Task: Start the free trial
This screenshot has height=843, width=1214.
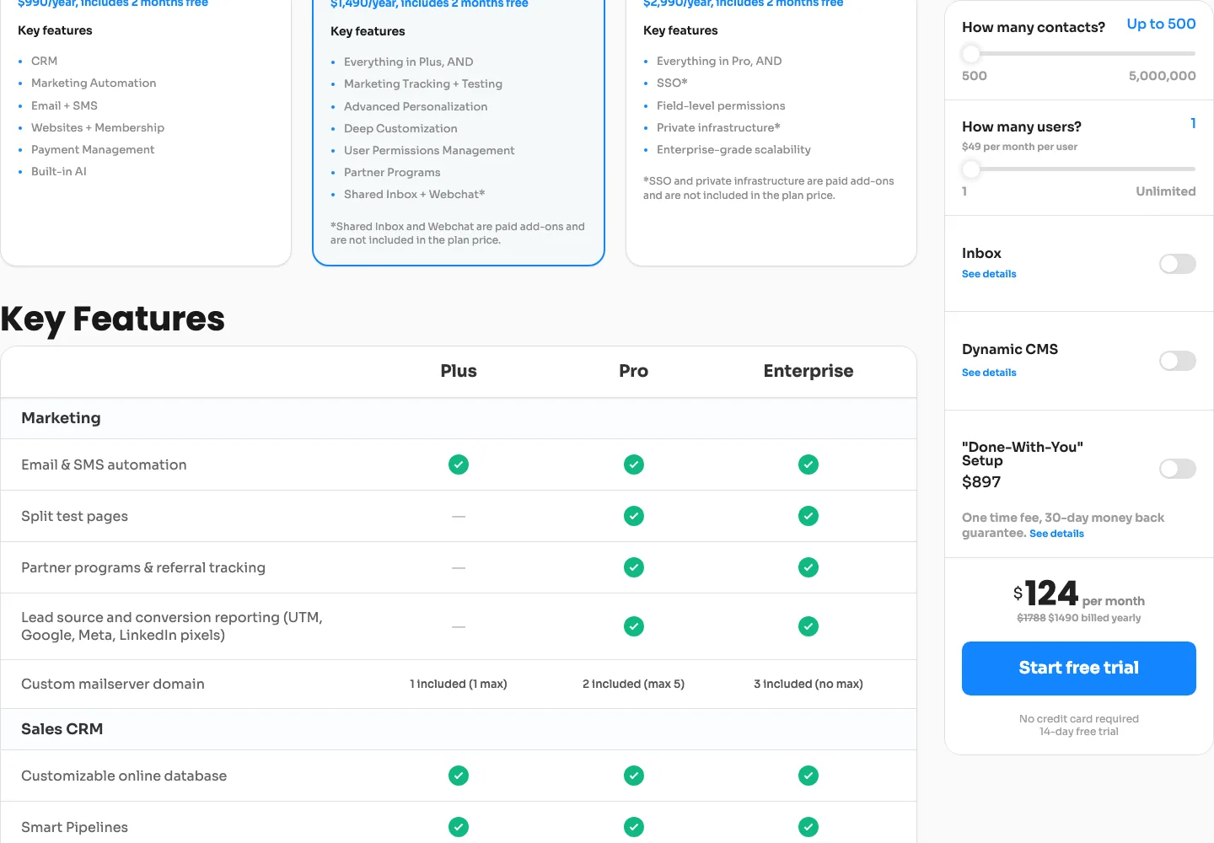Action: click(1079, 668)
